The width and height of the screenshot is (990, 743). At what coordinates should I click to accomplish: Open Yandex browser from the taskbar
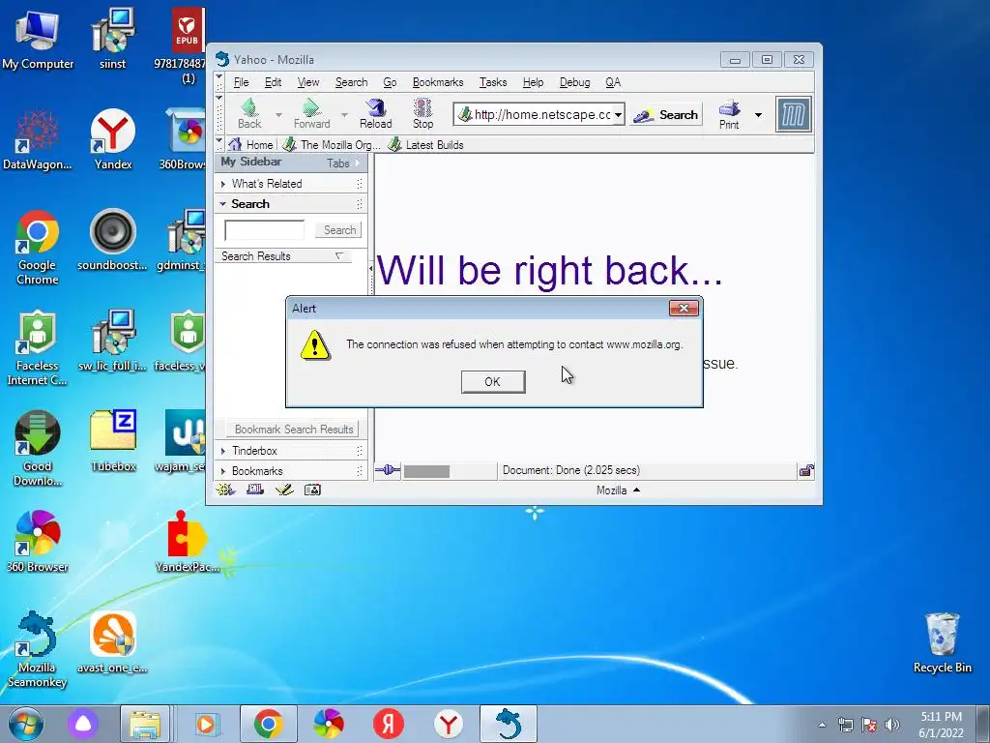449,724
